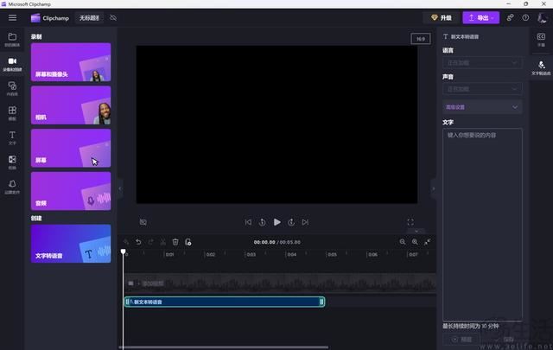Play the video preview
This screenshot has height=350, width=553.
coord(277,222)
